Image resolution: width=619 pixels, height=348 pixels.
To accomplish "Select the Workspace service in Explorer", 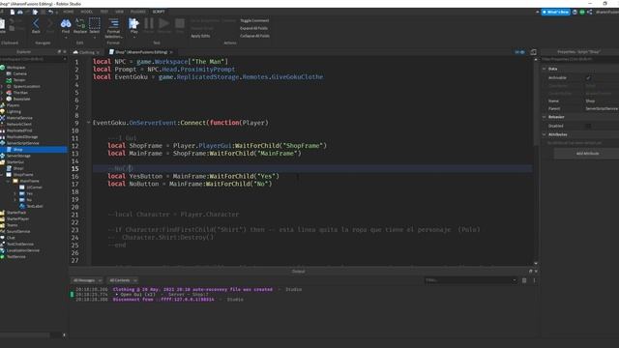I will coord(15,68).
